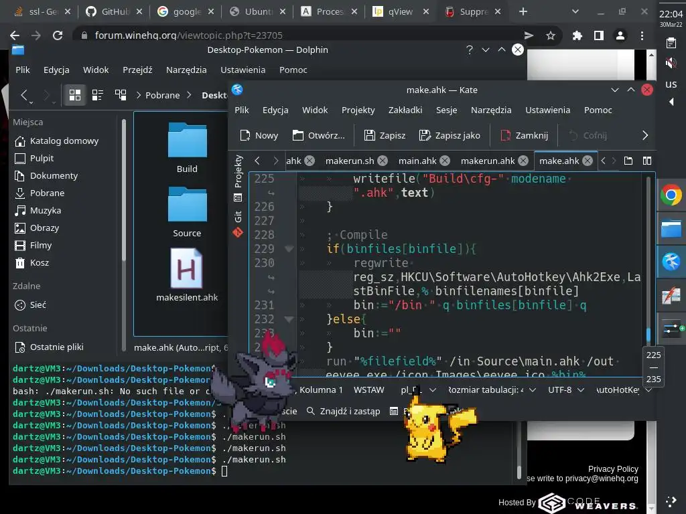Select the Source folder in Dolphin
This screenshot has height=514, width=686.
point(188,212)
